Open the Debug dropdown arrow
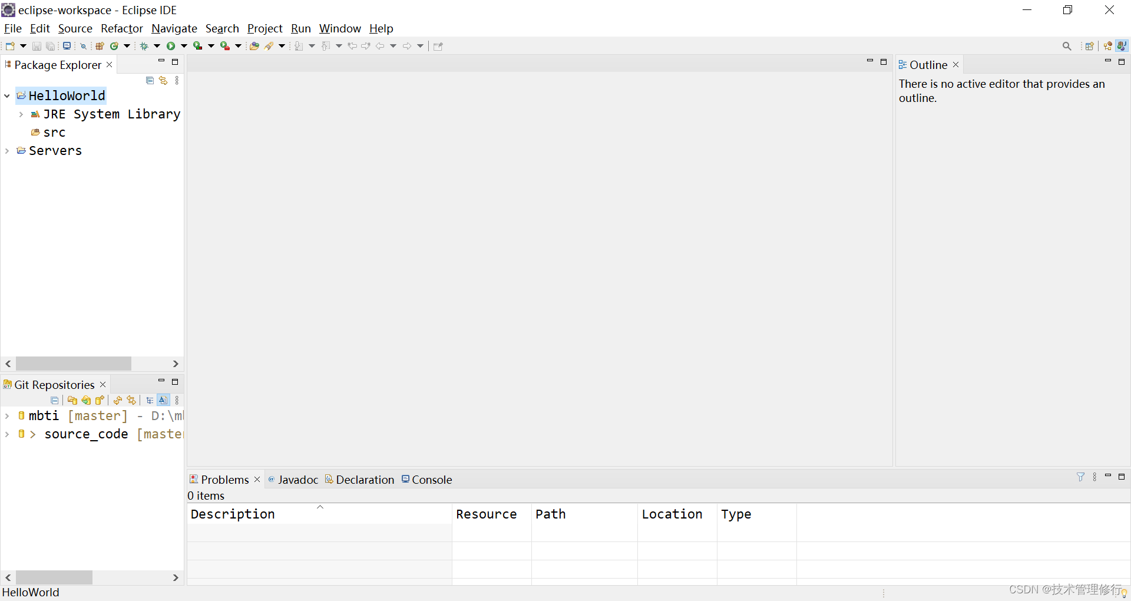Image resolution: width=1131 pixels, height=601 pixels. [x=157, y=46]
